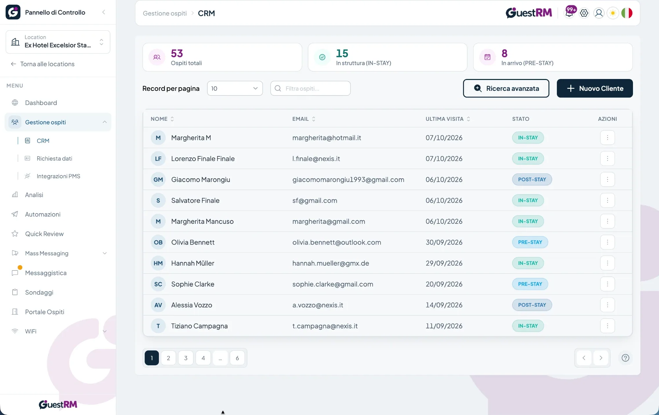The width and height of the screenshot is (659, 415).
Task: Click Sophie Clarke's email address
Action: point(332,284)
